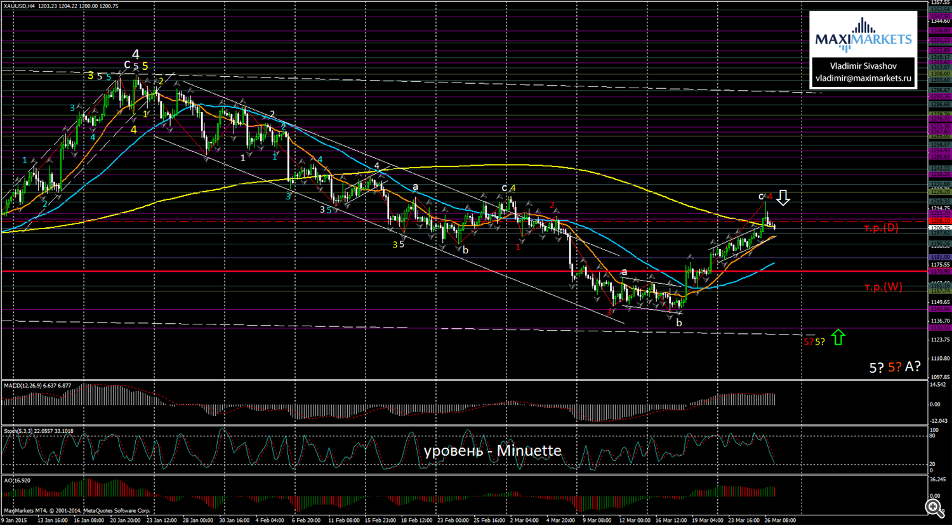
Task: Click the large '5? 5? A?' label
Action: (895, 367)
